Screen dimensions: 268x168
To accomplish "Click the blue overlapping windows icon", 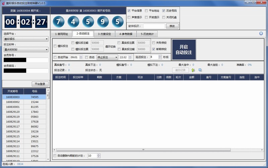I will pos(200,70).
